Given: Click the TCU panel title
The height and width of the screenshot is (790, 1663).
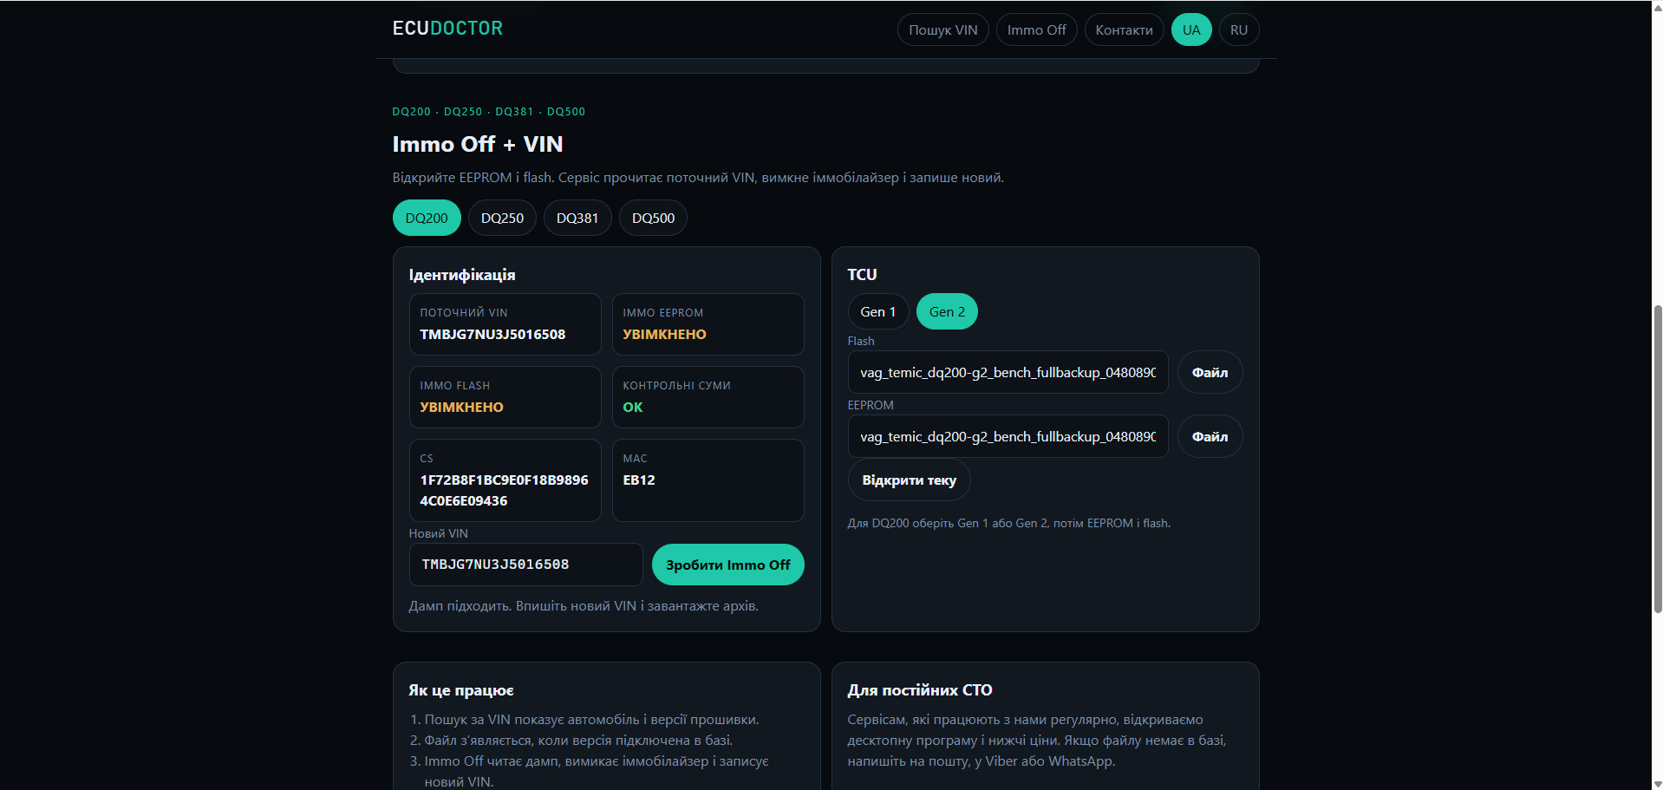Looking at the screenshot, I should [x=862, y=274].
